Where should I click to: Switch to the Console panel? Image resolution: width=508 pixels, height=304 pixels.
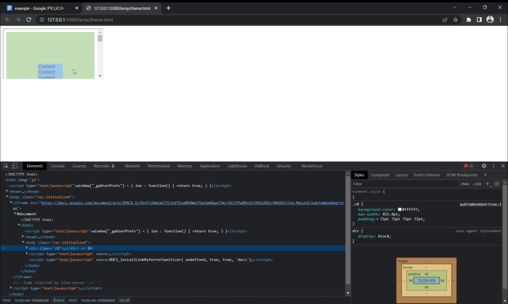58,166
